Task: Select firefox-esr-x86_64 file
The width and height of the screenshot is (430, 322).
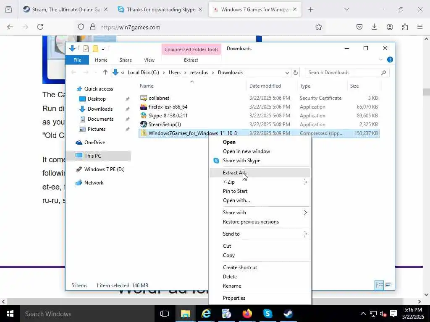Action: click(x=168, y=107)
